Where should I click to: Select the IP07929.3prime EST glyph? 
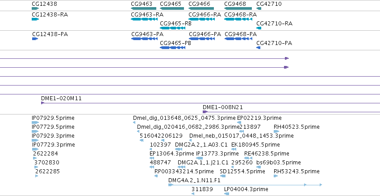pyautogui.click(x=35, y=140)
